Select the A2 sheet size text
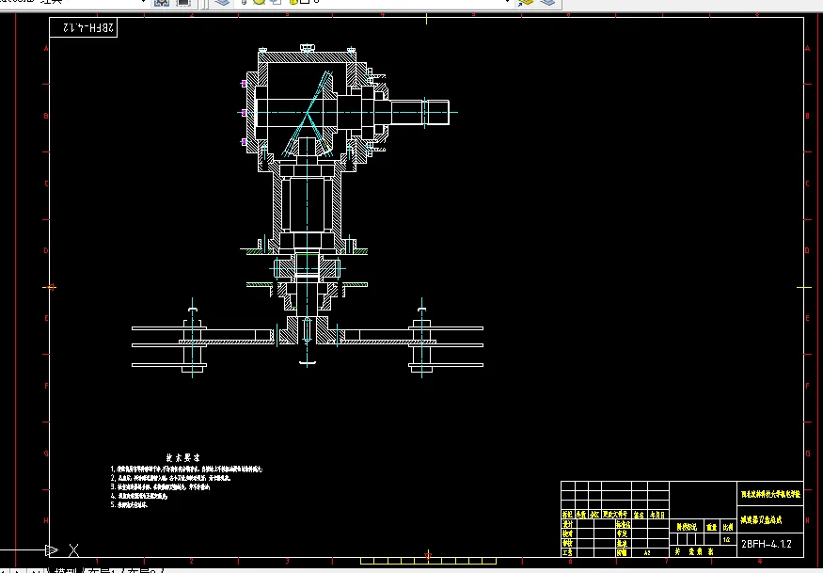Viewport: 823px width, 573px height. pos(647,552)
